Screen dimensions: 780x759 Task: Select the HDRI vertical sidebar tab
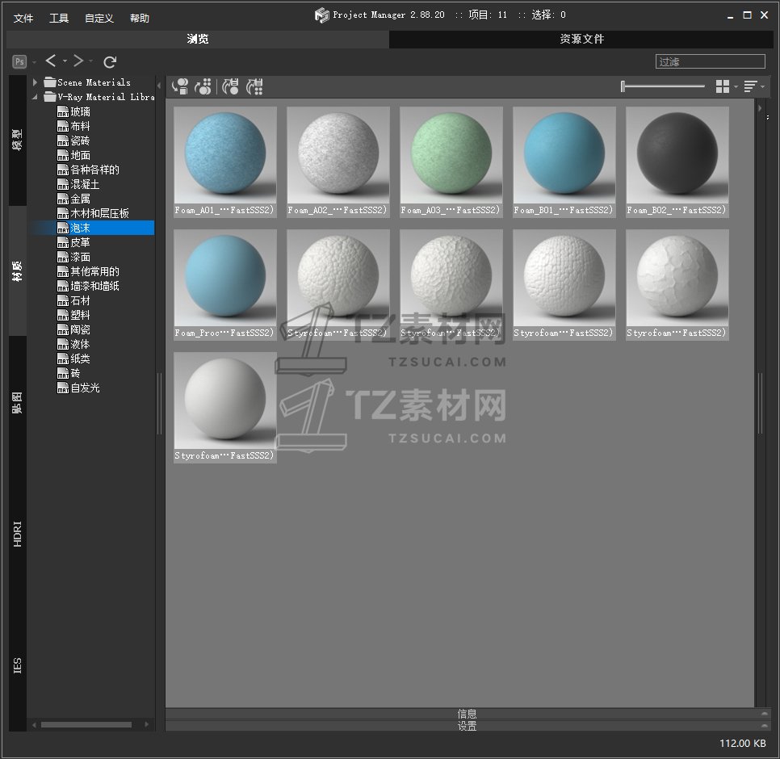point(18,535)
